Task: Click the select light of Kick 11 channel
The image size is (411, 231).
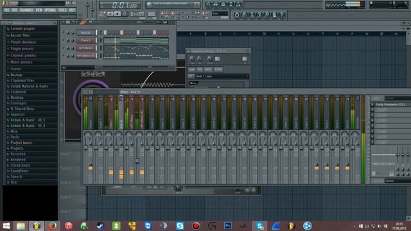Action: 101,33
